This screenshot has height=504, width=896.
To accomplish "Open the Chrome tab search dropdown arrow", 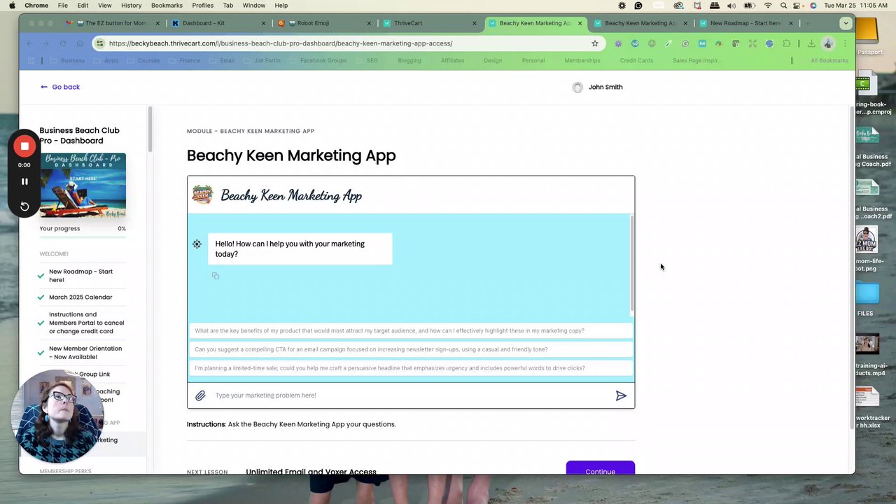I will pyautogui.click(x=846, y=23).
